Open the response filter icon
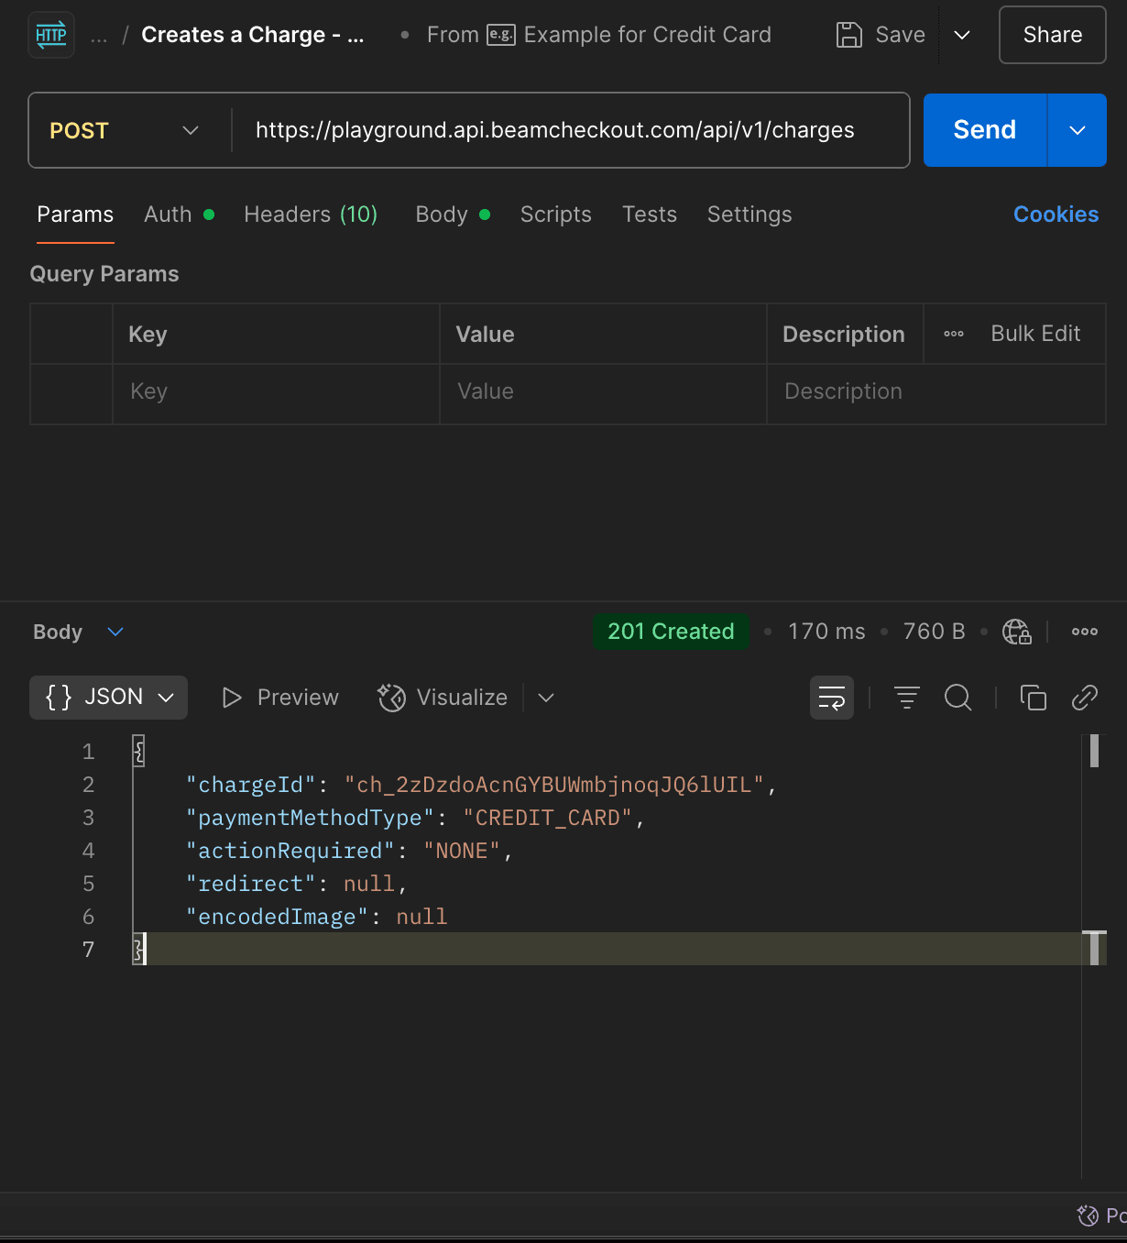This screenshot has width=1127, height=1243. click(906, 698)
